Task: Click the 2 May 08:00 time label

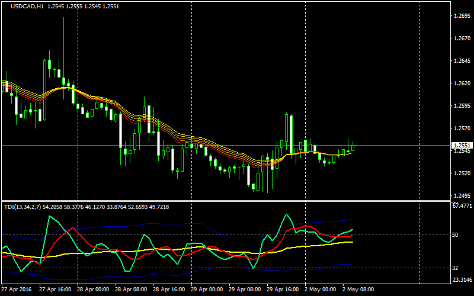Action: point(358,289)
